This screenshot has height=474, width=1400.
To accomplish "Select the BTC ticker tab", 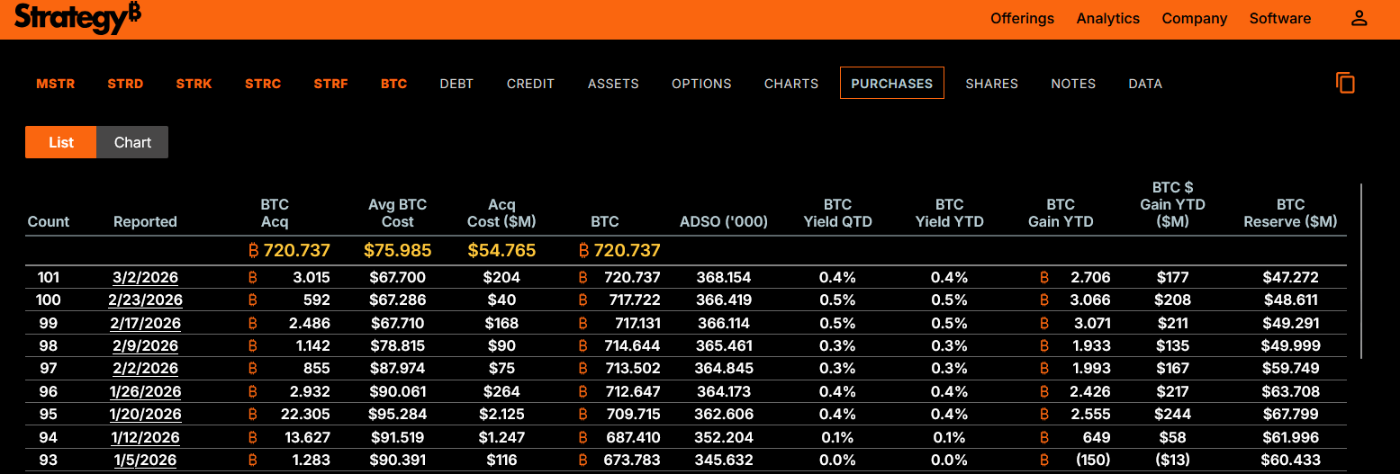I will (393, 84).
